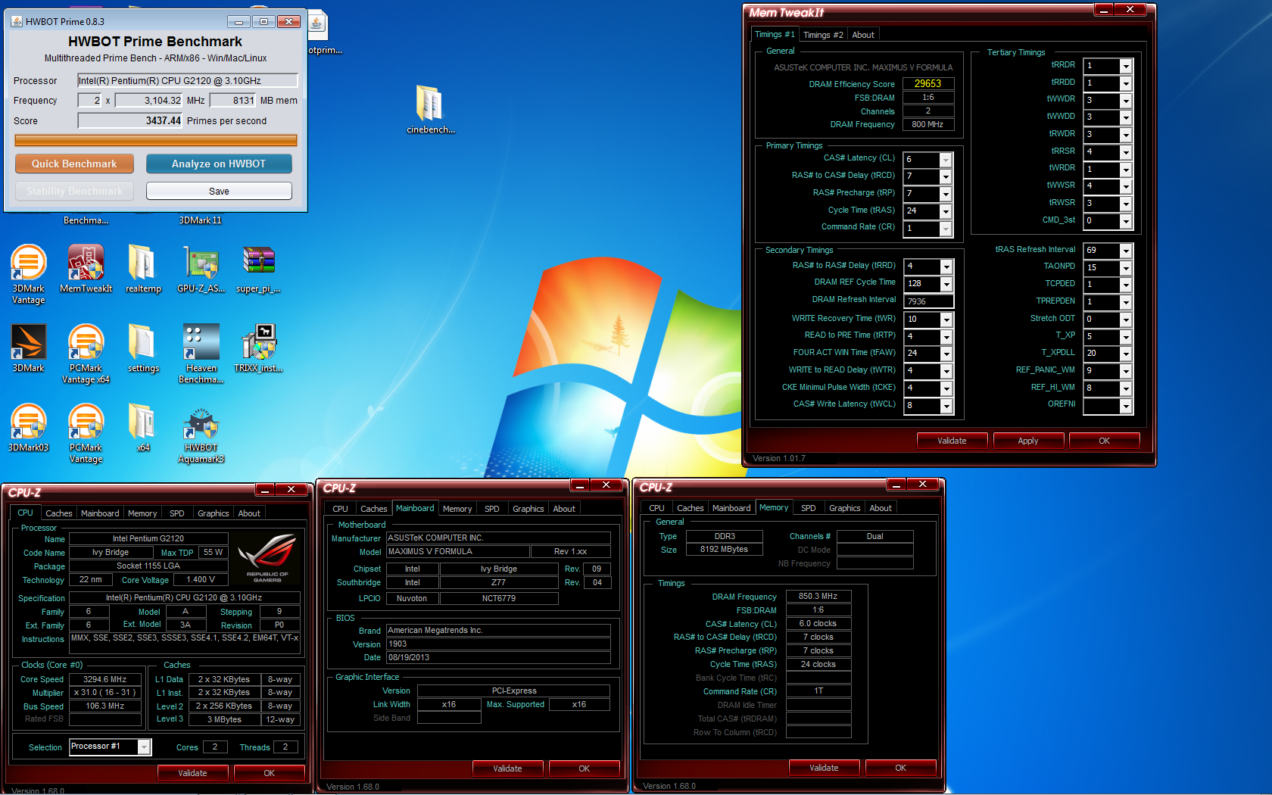Open PCMark Vantage x64 shortcut
1272x795 pixels.
click(86, 354)
